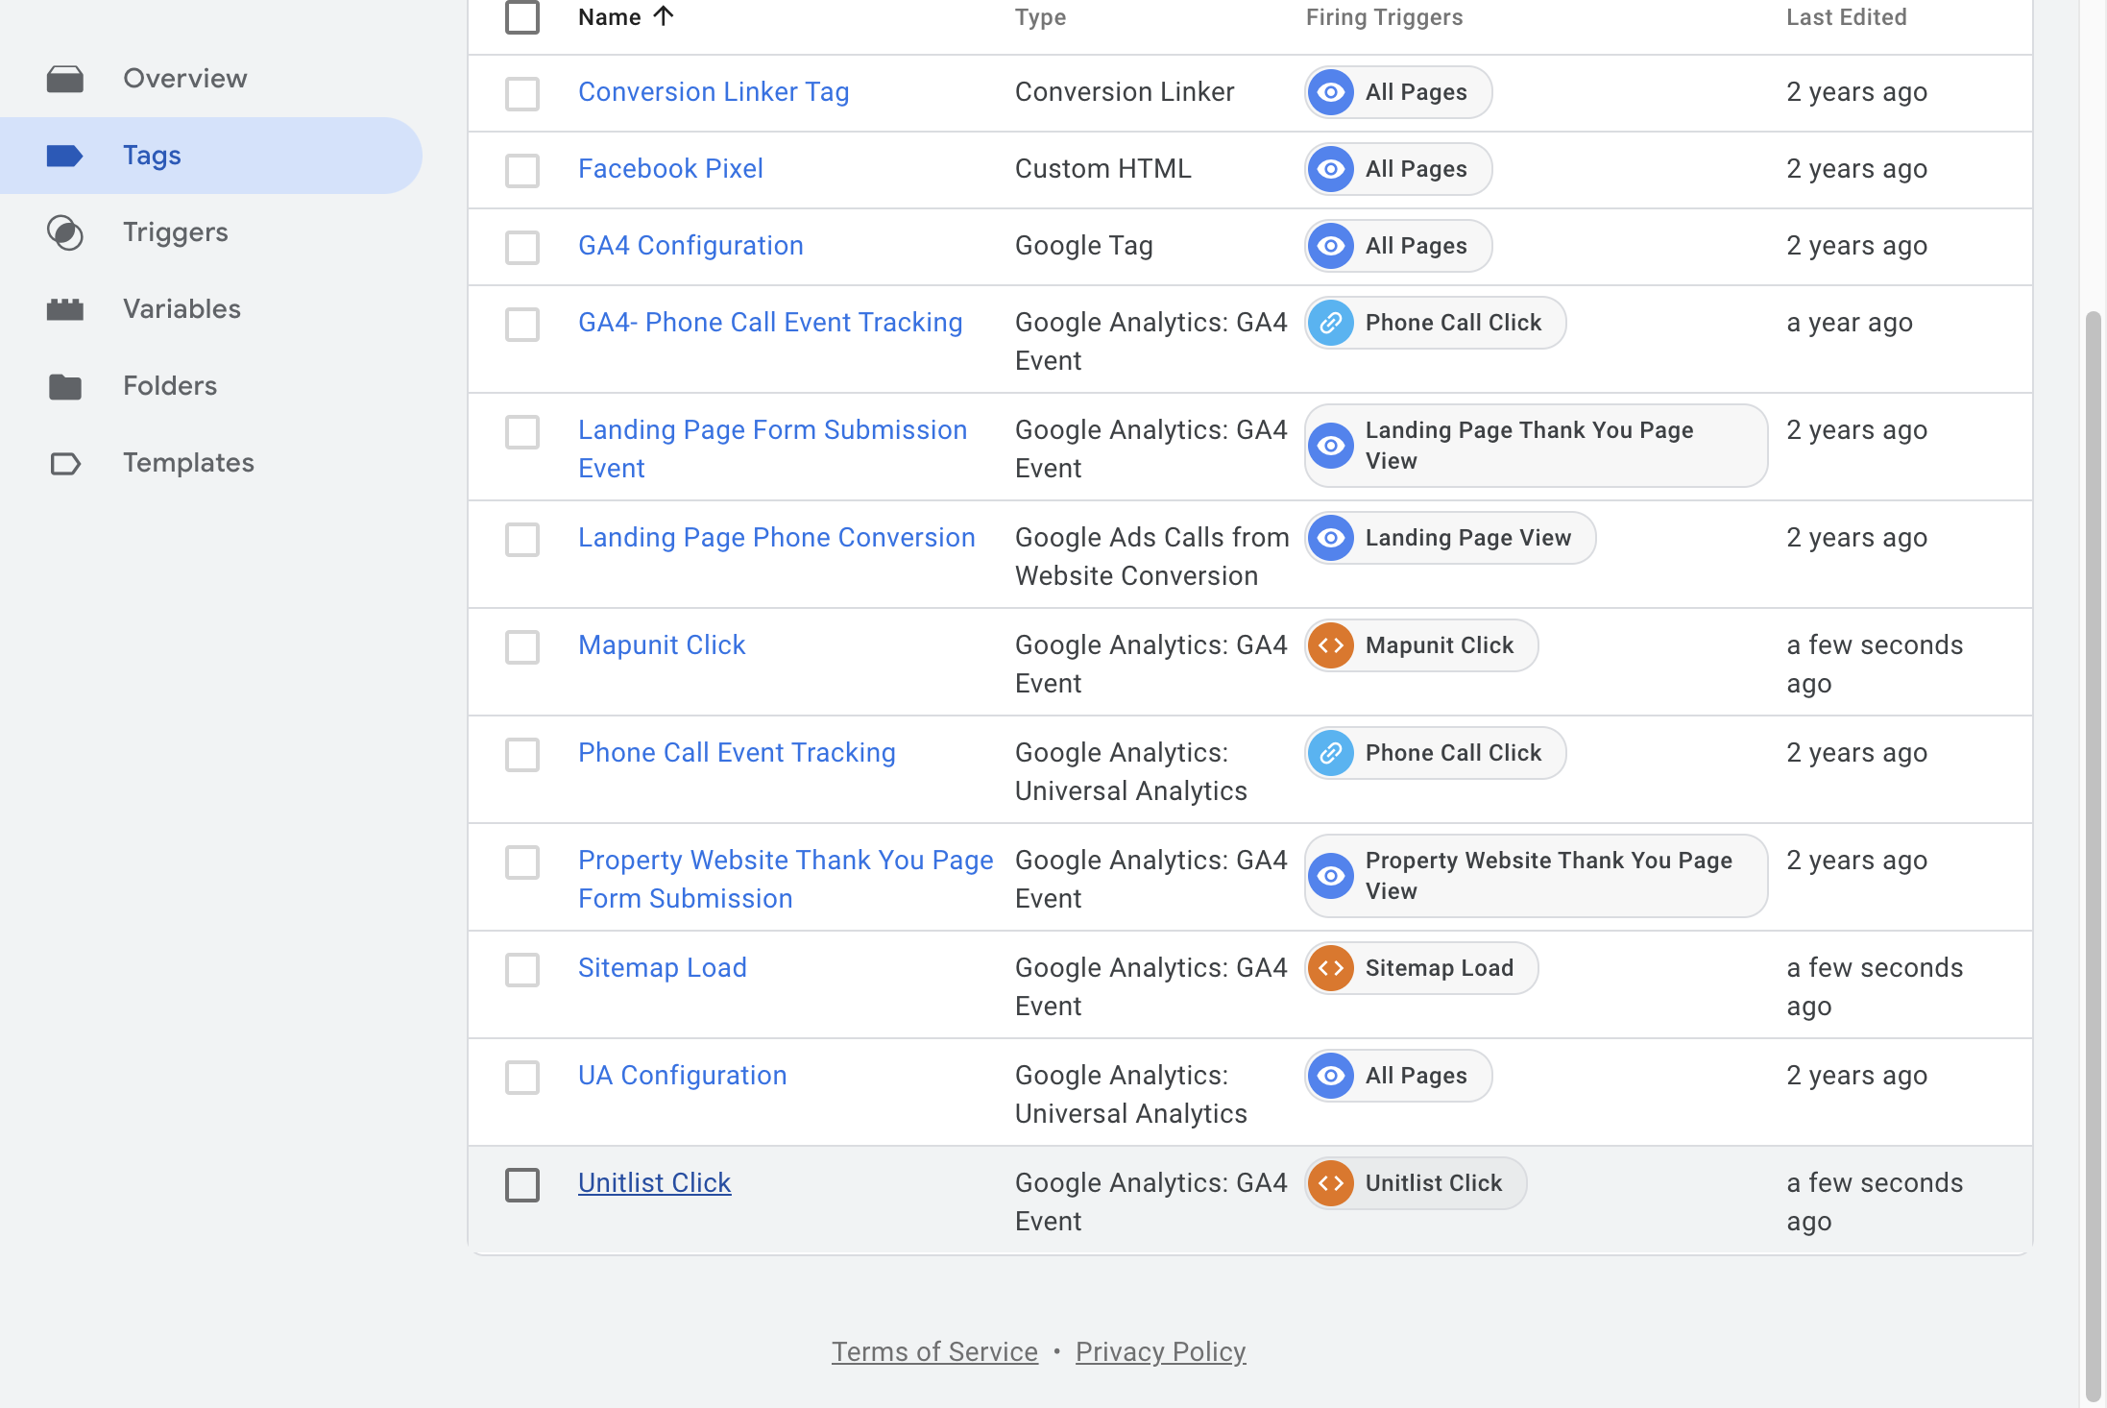Click the Firing Triggers column header

point(1384,17)
